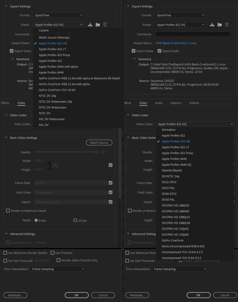Click Save Preset icon in left panel
238x302 pixels.
pyautogui.click(x=90, y=25)
